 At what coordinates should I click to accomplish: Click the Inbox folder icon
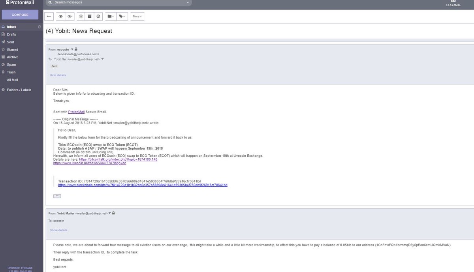pyautogui.click(x=3, y=27)
